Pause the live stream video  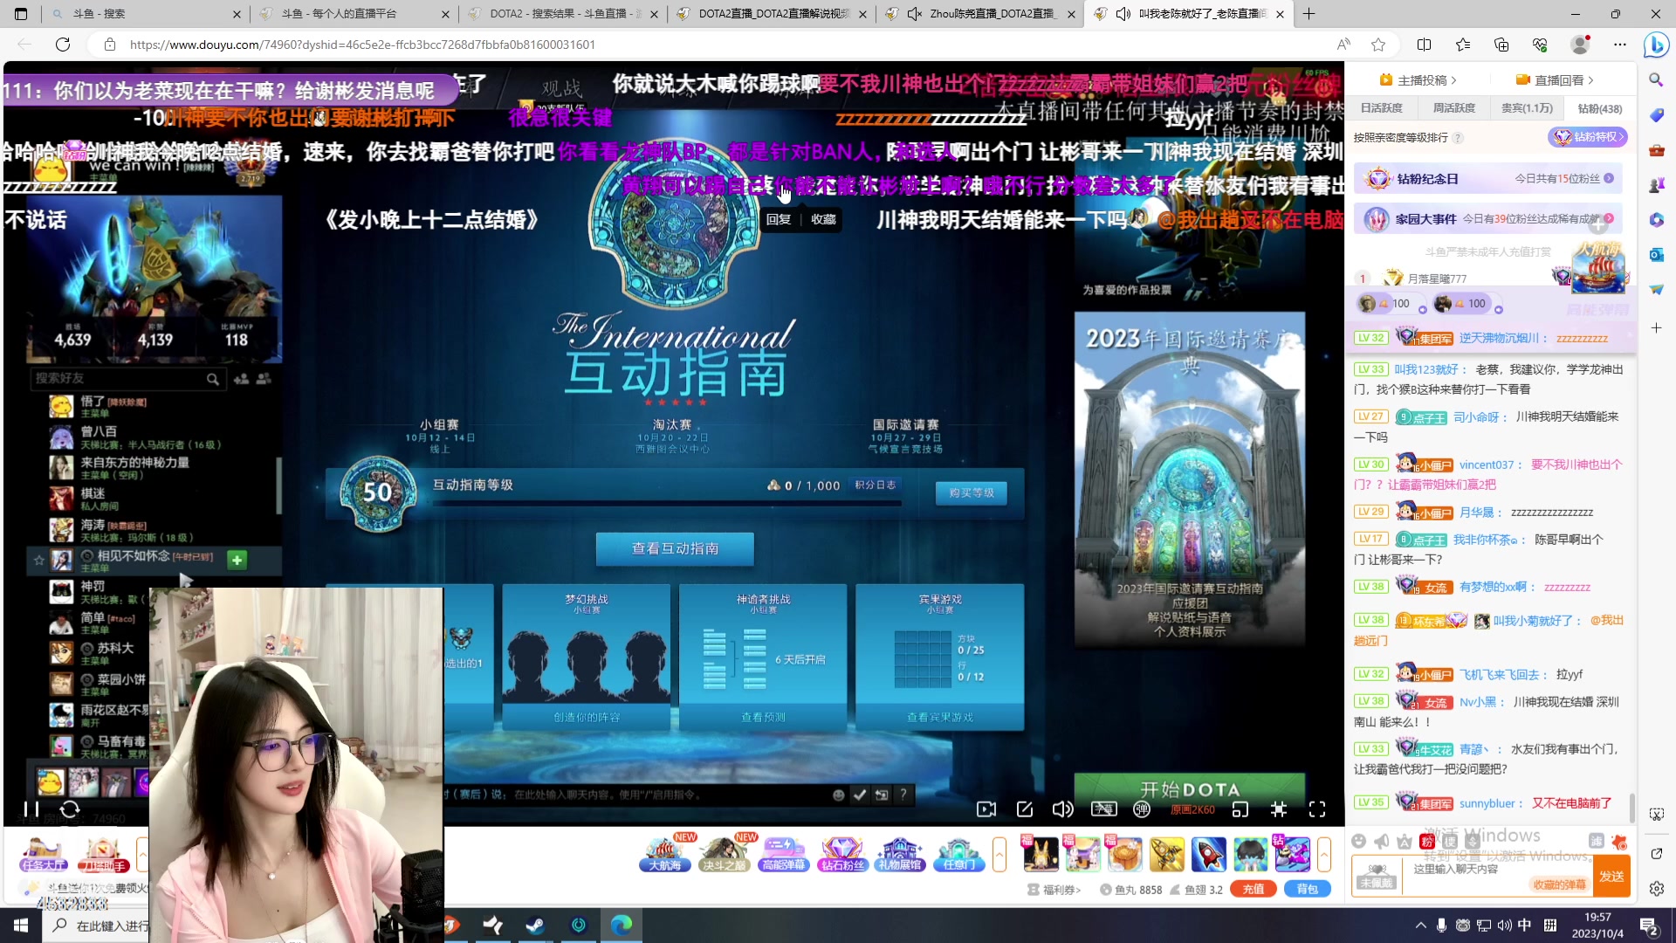(31, 809)
